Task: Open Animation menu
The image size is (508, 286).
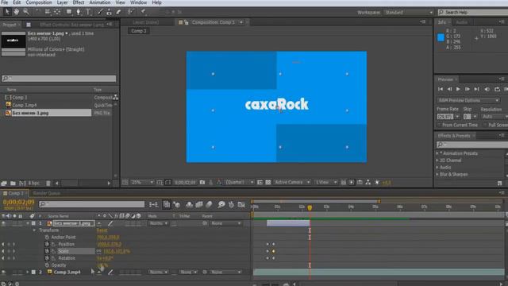Action: (100, 2)
